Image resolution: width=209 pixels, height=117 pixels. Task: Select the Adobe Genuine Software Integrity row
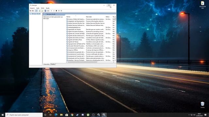click(x=90, y=25)
